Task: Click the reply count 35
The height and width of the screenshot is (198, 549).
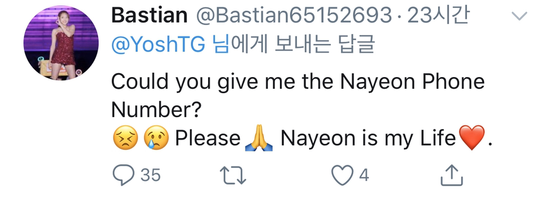Action: 151,175
